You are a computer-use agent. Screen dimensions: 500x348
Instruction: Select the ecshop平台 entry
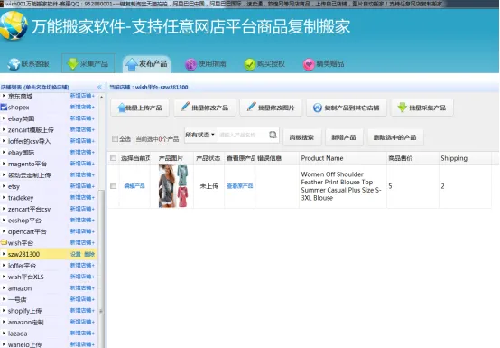(24, 221)
